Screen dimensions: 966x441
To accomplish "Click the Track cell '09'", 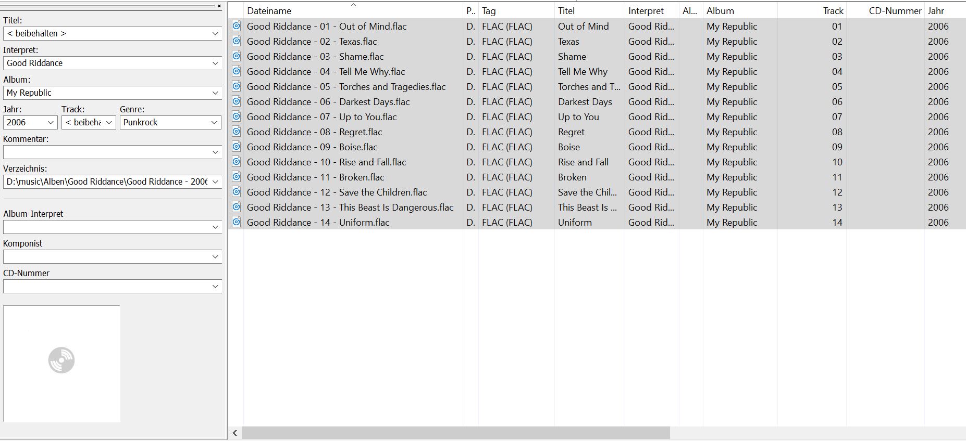I will pos(837,147).
